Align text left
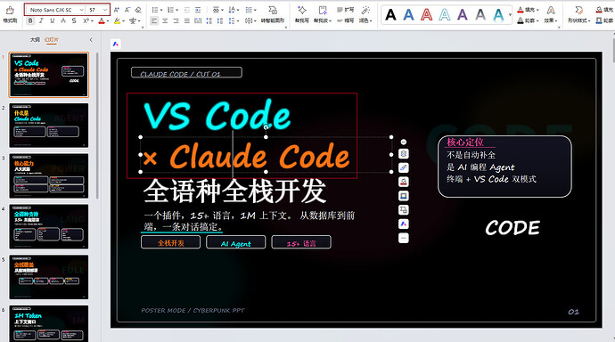Viewport: 615px width, 342px height. pos(154,20)
